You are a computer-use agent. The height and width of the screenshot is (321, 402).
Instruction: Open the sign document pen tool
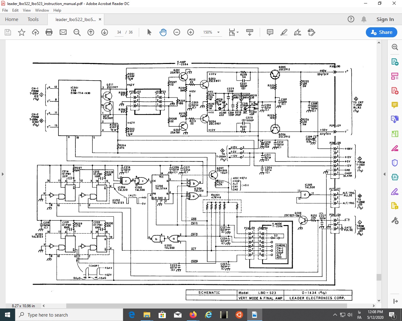pos(297,32)
